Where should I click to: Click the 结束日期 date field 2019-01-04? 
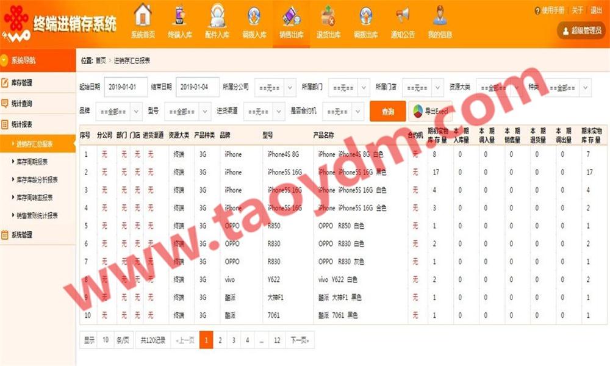[x=197, y=87]
